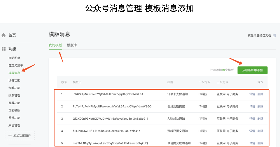The image size is (280, 147).
Task: Click template ID starting with fFILIhnTJwTSf
Action: pos(106,131)
